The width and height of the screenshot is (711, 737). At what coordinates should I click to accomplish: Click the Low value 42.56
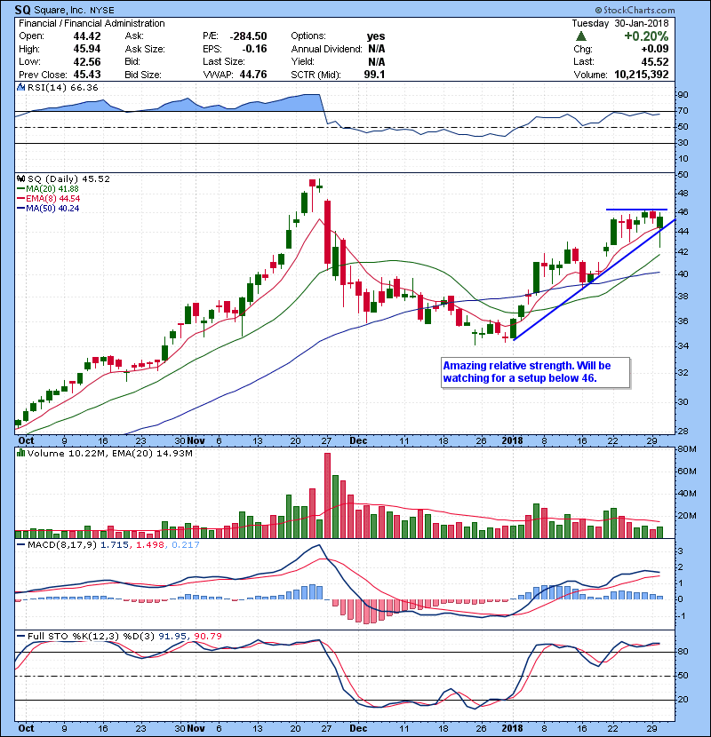[x=87, y=61]
